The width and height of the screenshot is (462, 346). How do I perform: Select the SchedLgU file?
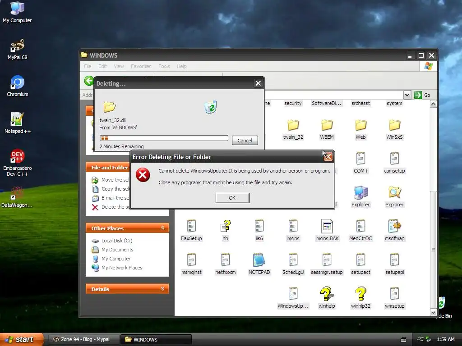click(293, 264)
